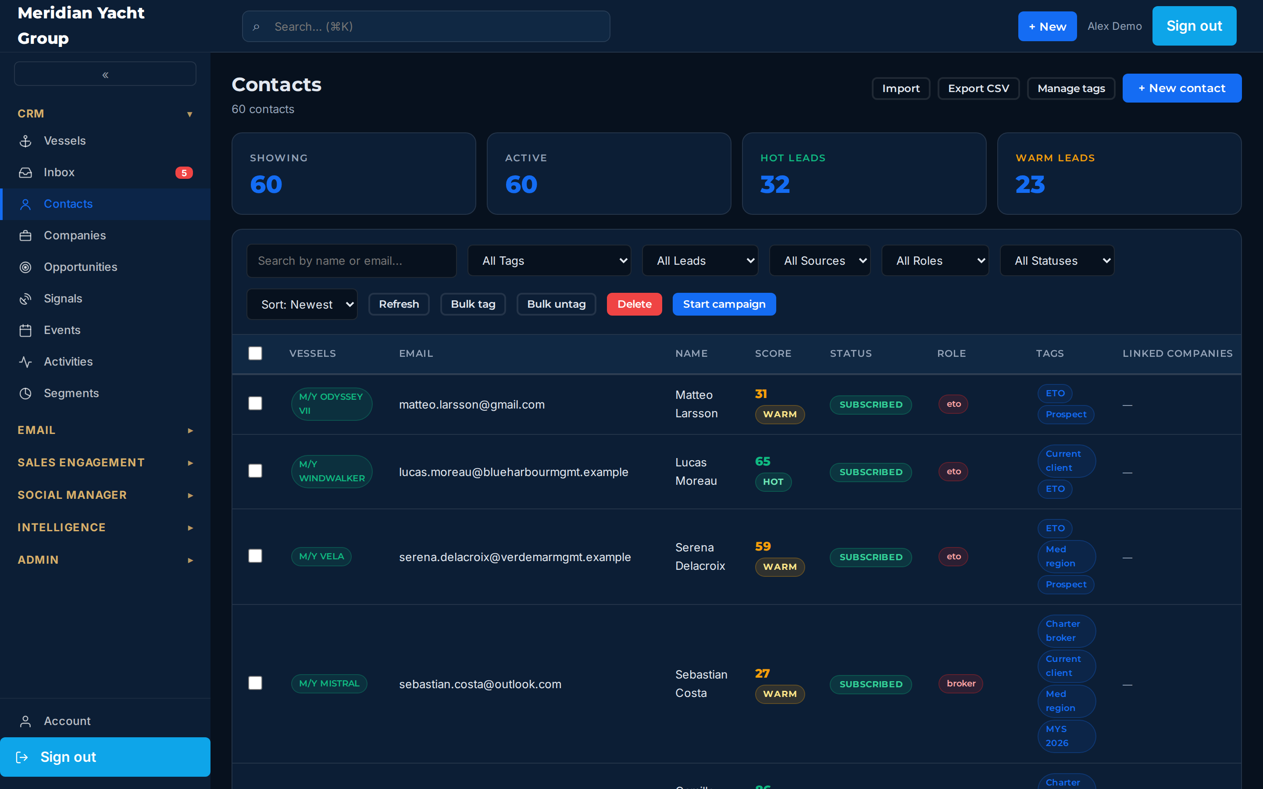Click the top-right Sign out button
Screen dimensions: 1263x789
[x=1194, y=26]
